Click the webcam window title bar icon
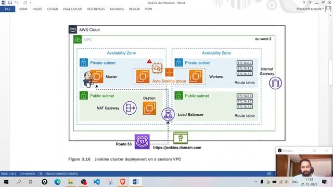Screen dimensions: 333x187 (x=280, y=151)
